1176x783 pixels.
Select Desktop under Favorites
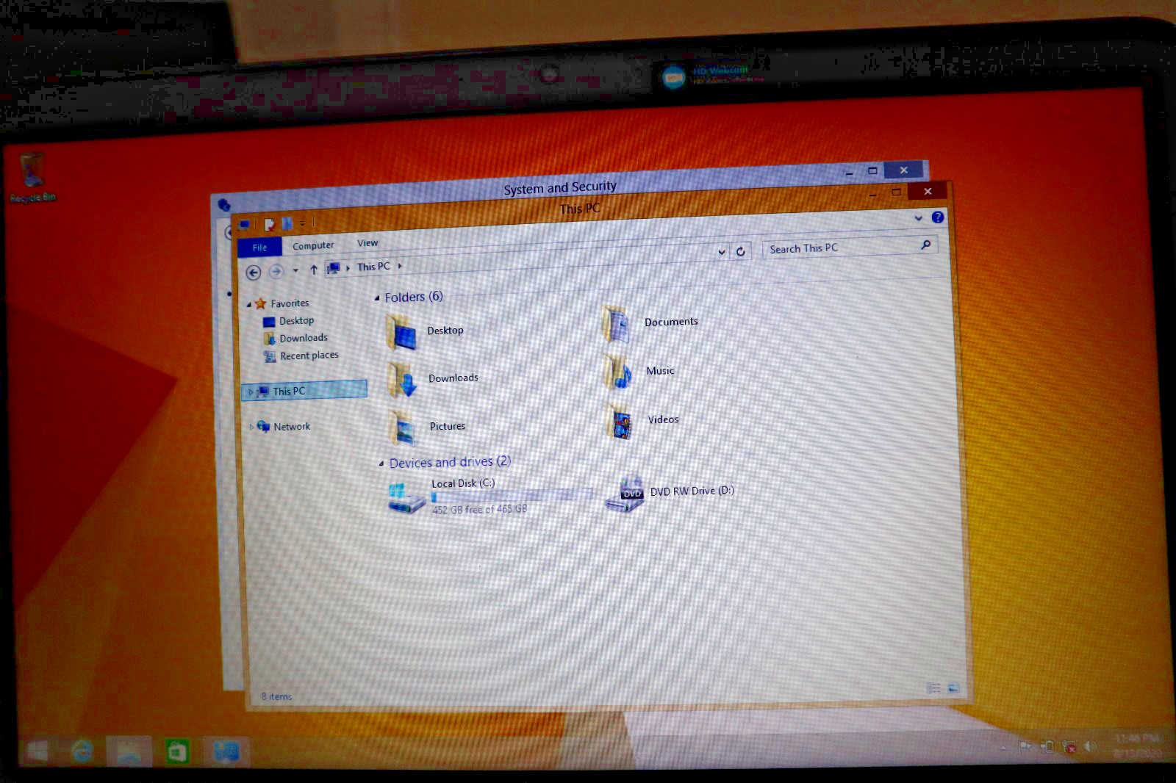pyautogui.click(x=296, y=321)
